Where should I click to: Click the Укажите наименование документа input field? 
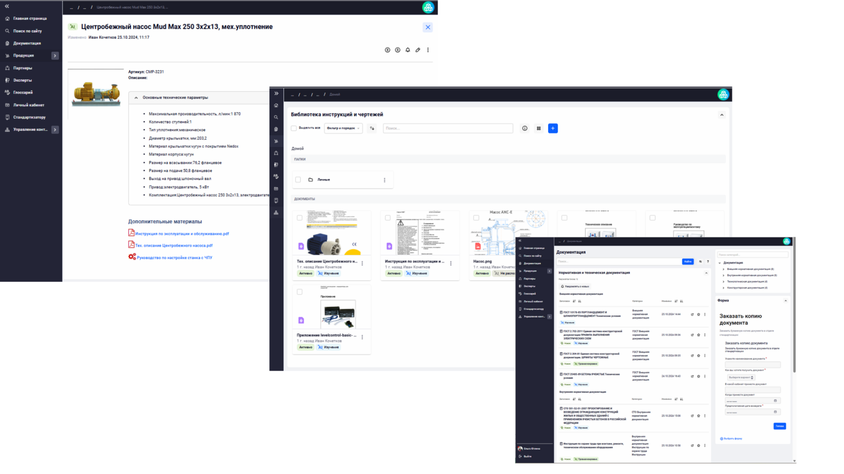[753, 365]
